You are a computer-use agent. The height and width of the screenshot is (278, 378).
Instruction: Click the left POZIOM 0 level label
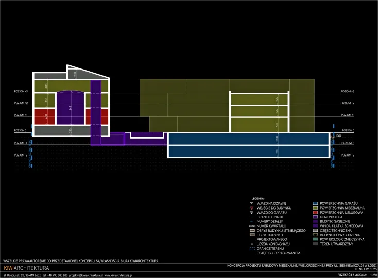click(x=21, y=131)
